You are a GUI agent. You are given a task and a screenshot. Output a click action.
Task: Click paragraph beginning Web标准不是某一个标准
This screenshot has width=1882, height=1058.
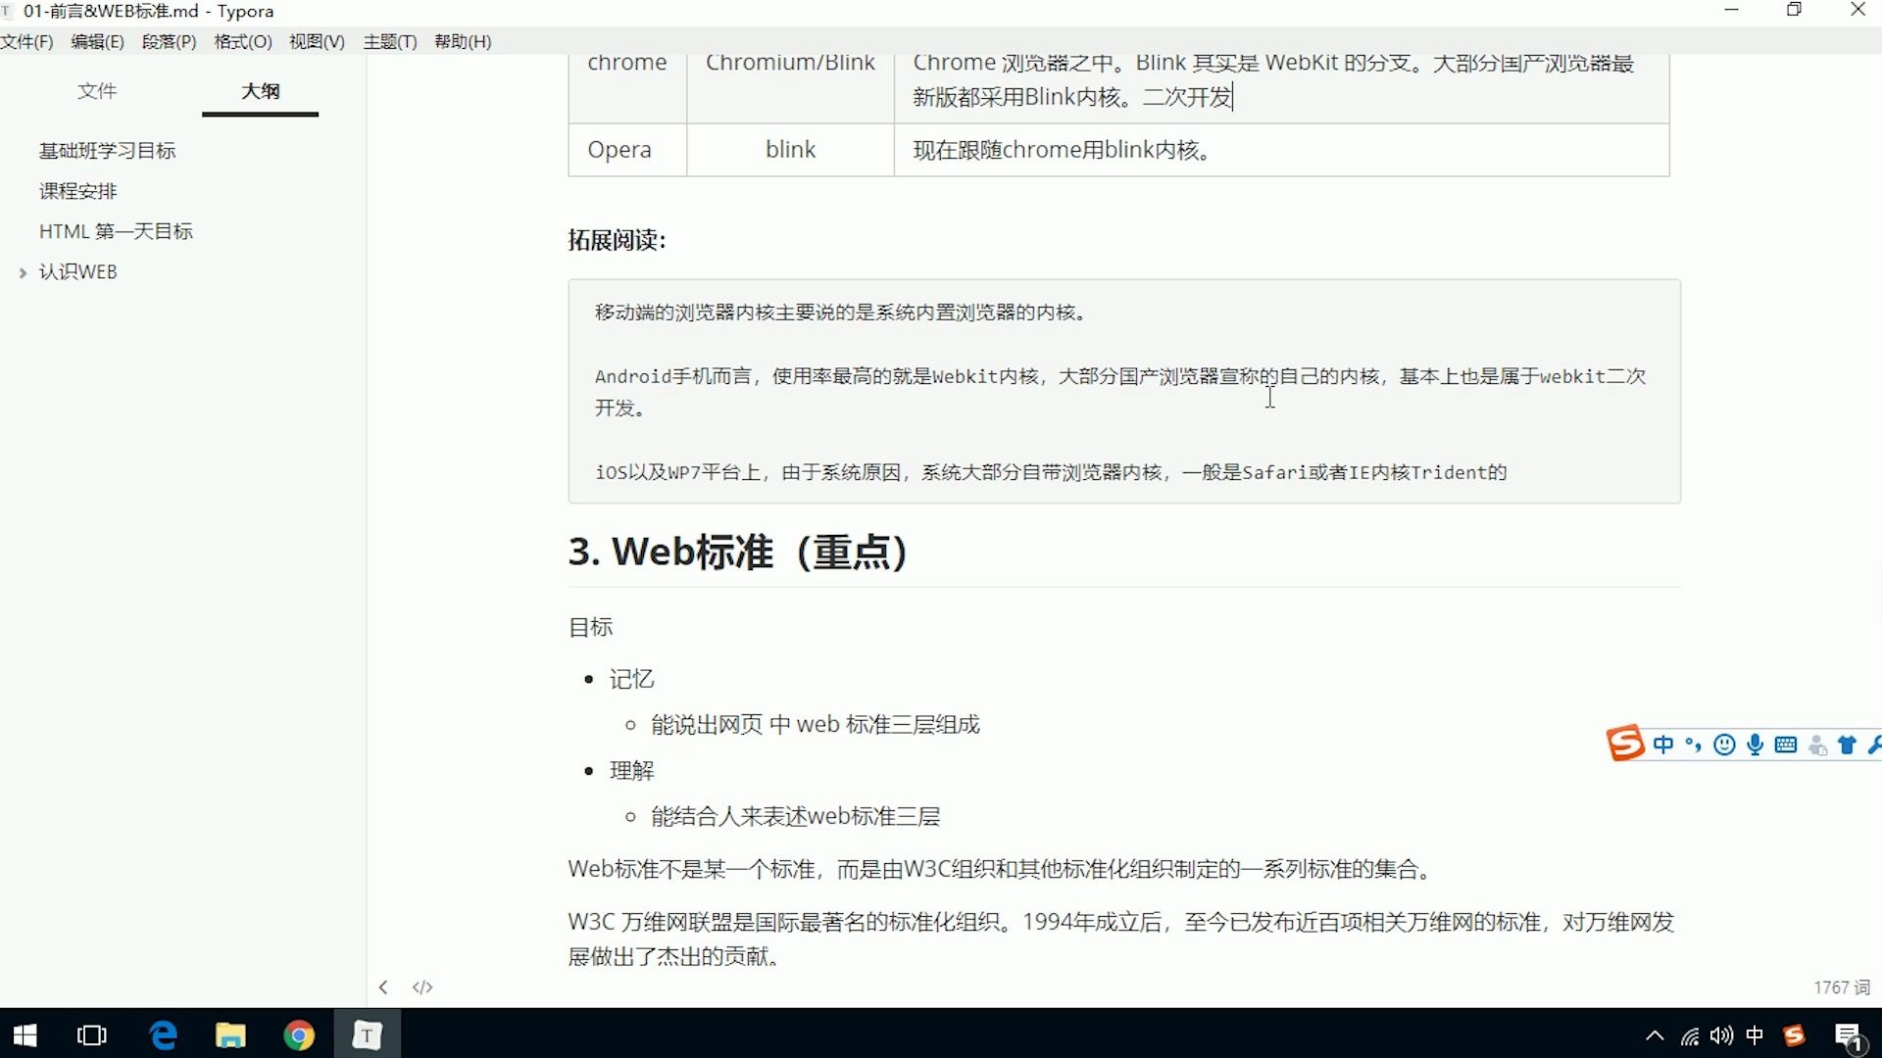[x=1003, y=870]
